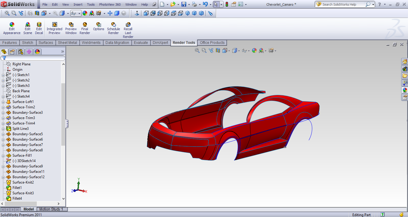
Task: Click Recall Last Render icon
Action: click(128, 30)
